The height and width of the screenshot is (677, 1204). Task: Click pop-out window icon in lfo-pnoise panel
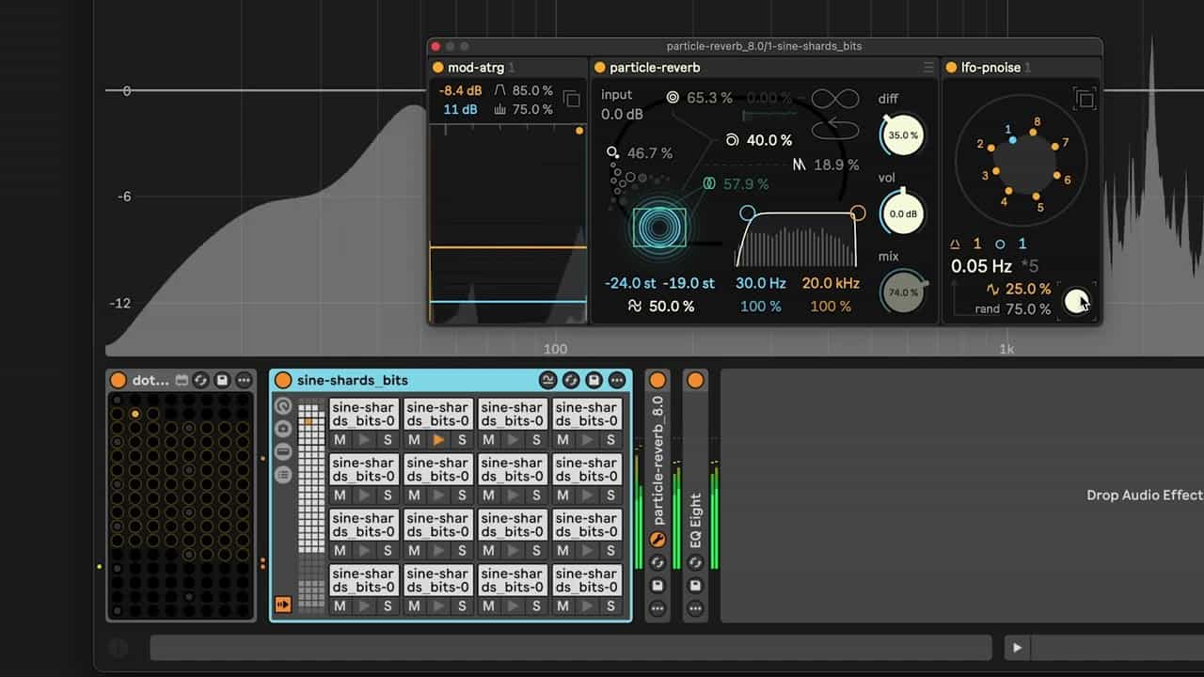tap(1085, 99)
